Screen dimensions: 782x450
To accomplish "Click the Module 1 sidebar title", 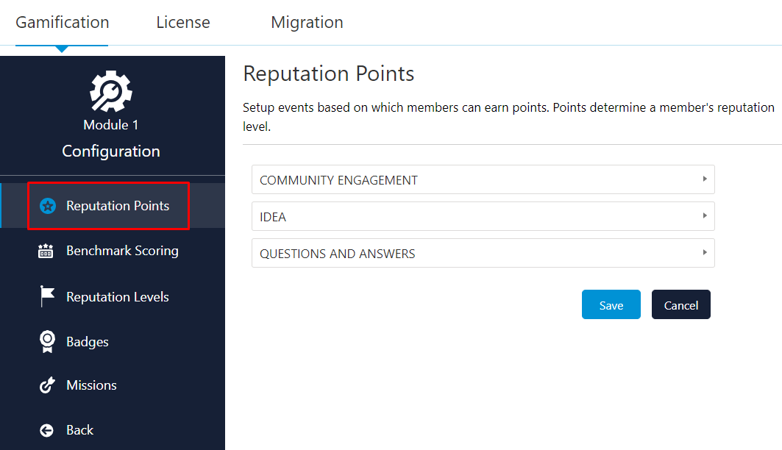I will (x=111, y=124).
